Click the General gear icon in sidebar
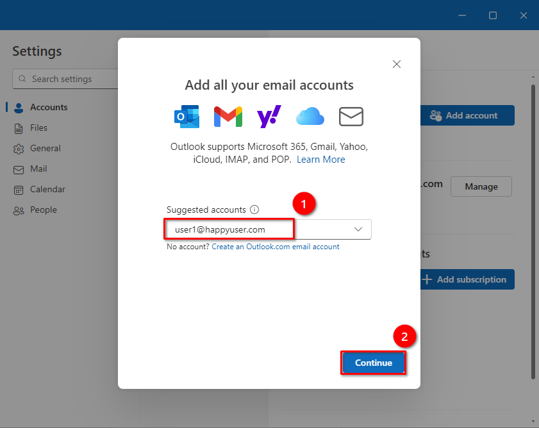Screen dimensions: 539x428 click(19, 149)
